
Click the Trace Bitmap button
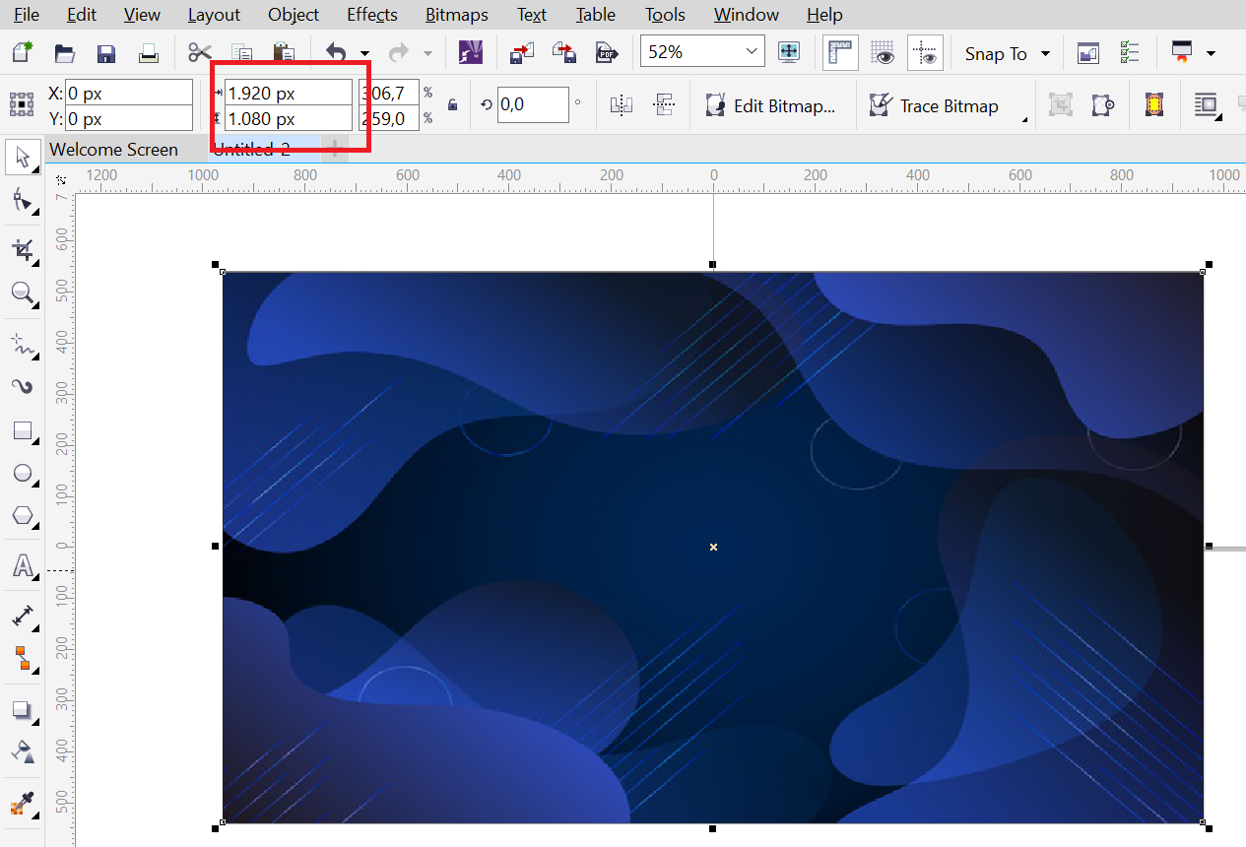tap(944, 105)
